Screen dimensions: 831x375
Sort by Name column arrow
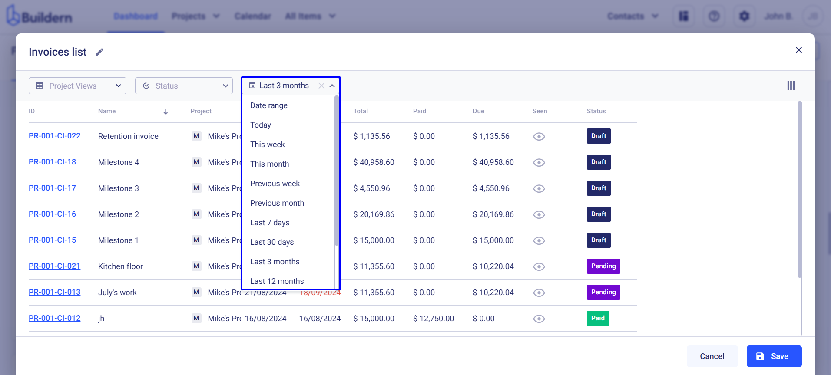166,112
